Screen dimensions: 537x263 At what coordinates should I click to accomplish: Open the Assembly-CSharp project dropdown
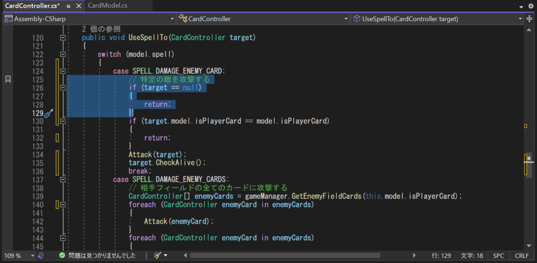pyautogui.click(x=89, y=19)
